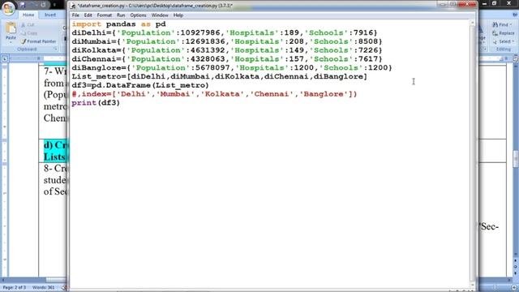Screen dimensions: 519x292
Task: Open the Edit menu in IDLE
Action: coord(88,15)
